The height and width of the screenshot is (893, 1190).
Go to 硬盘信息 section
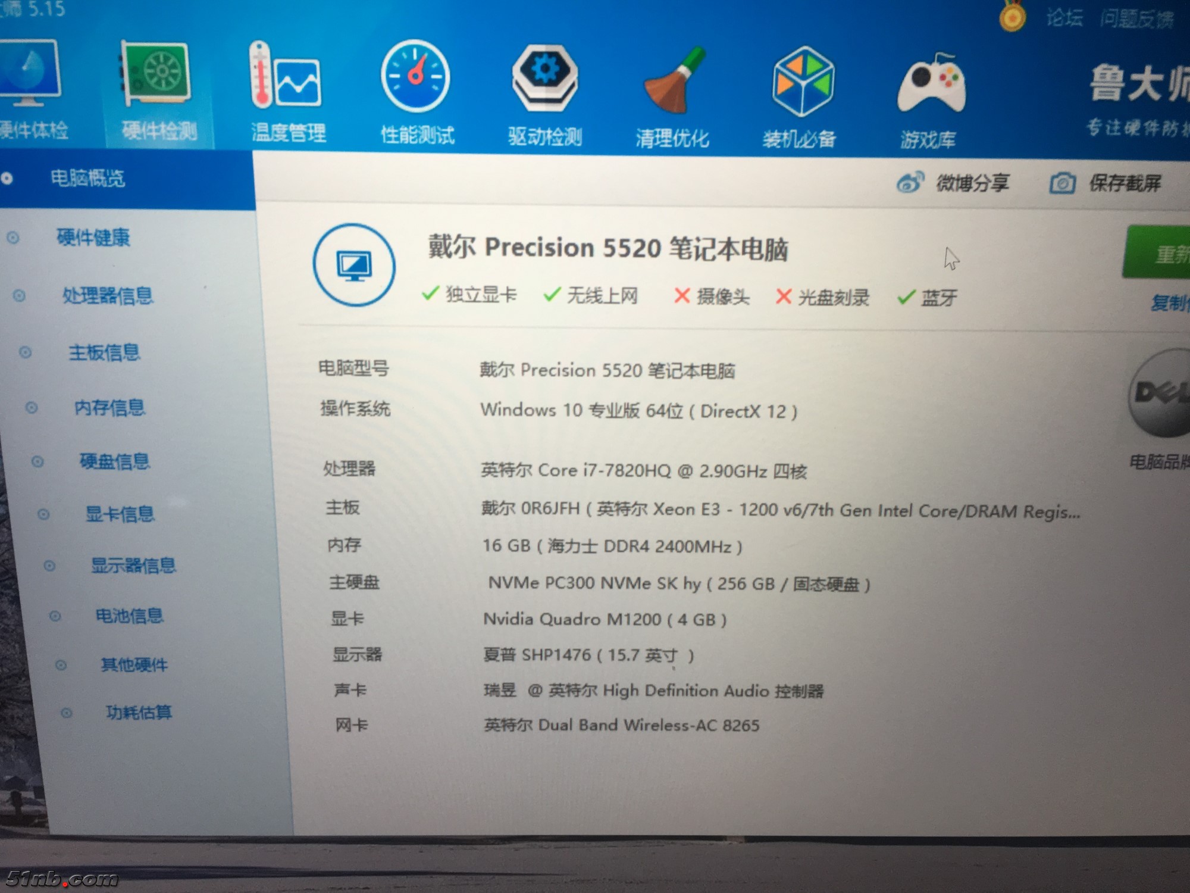pos(114,461)
